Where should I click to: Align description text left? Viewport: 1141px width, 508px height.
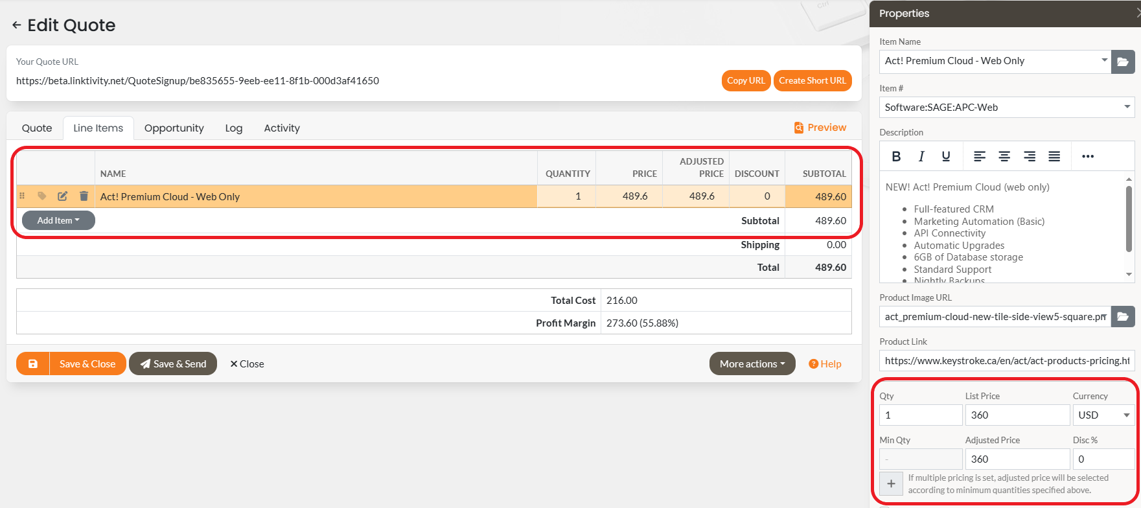980,156
